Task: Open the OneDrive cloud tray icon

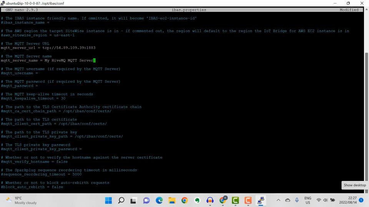Action: coord(288,200)
